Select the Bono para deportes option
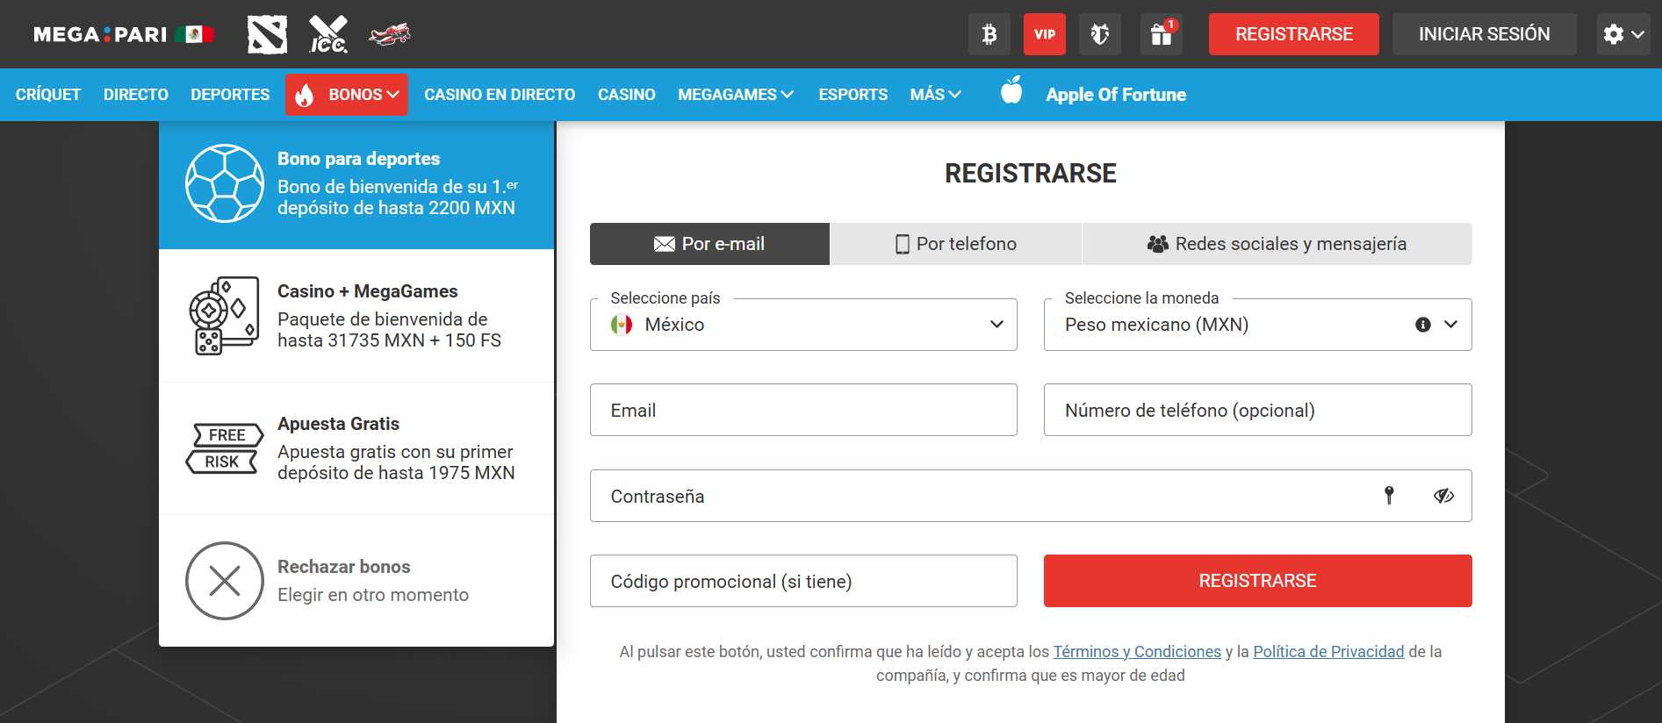Viewport: 1662px width, 723px height. [356, 184]
